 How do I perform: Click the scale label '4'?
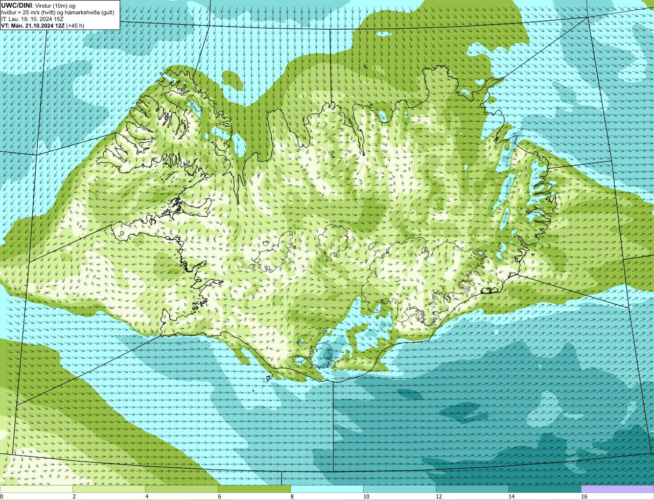[147, 496]
